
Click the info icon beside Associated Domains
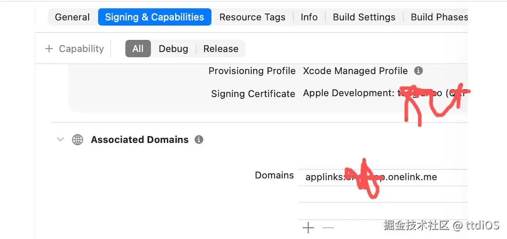(199, 140)
